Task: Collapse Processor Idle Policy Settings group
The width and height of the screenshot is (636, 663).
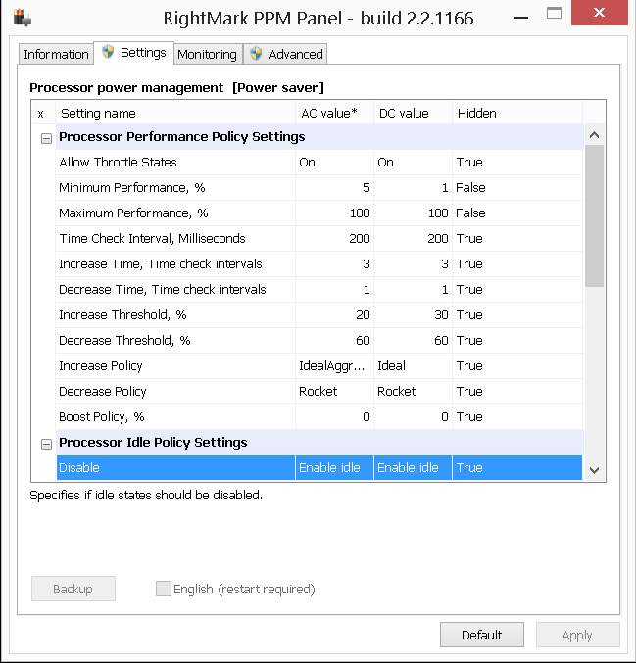Action: coord(46,444)
